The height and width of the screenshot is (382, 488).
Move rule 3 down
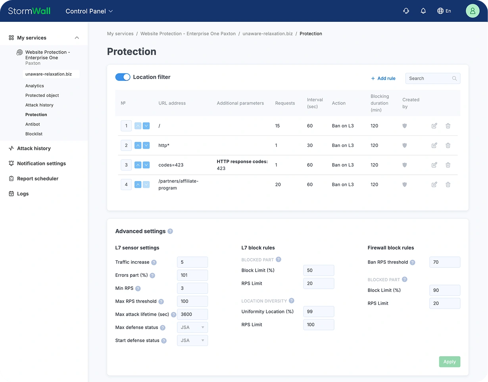146,165
